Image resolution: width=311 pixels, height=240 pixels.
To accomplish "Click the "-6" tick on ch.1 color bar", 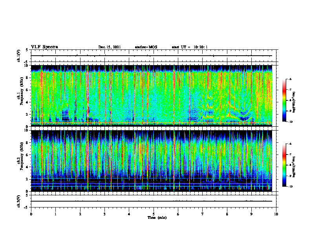I will click(x=290, y=79).
